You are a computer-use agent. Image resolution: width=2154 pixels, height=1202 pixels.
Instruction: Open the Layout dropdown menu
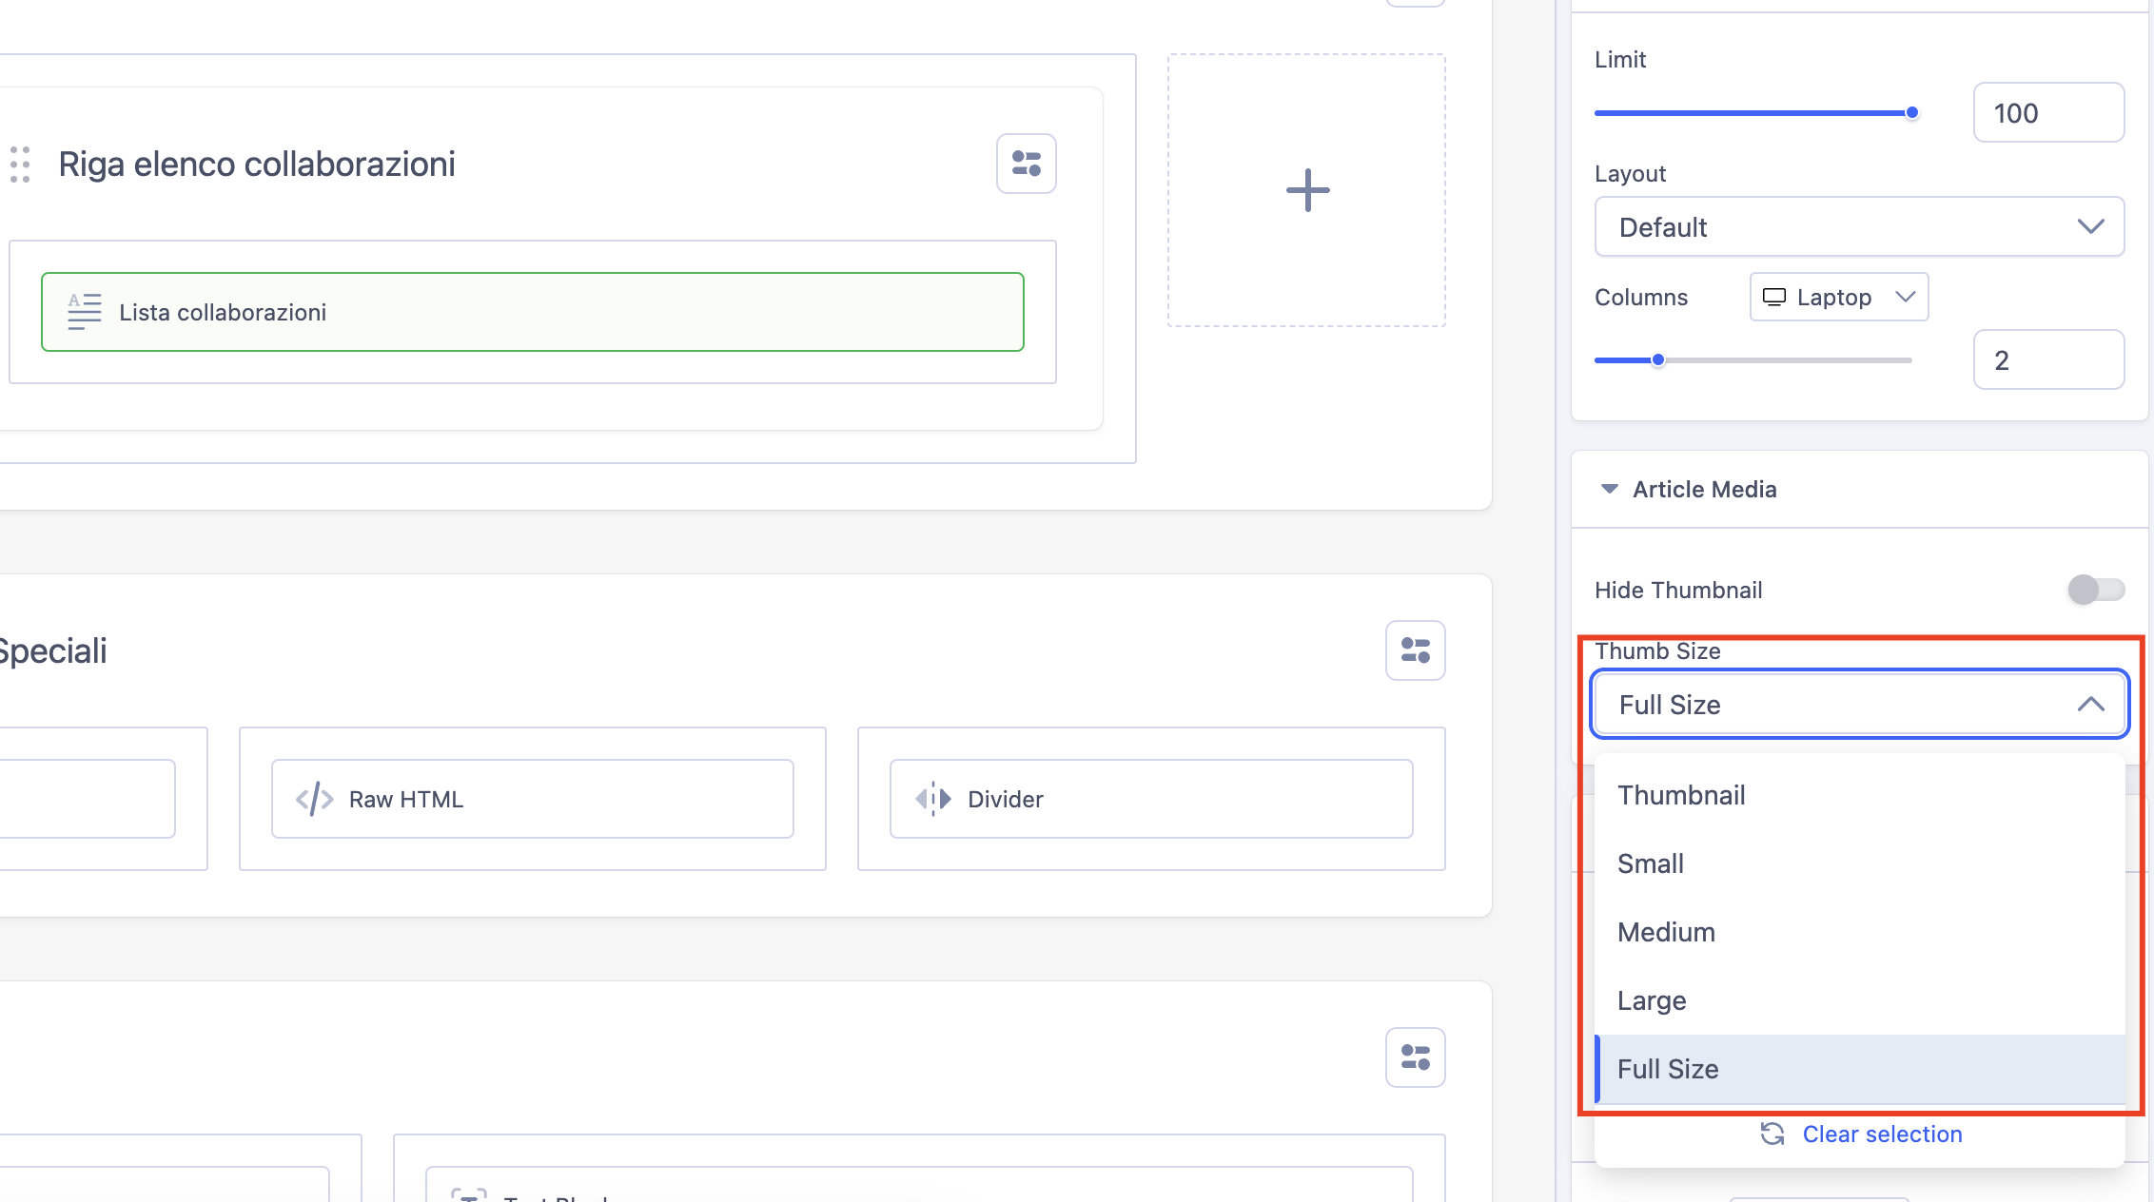(1860, 226)
